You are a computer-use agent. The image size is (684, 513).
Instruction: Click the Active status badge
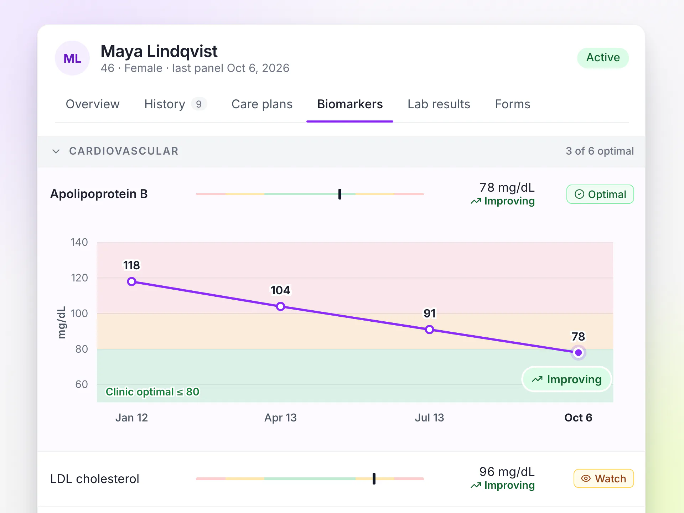(603, 58)
